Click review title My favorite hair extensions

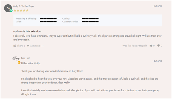(x=27, y=31)
